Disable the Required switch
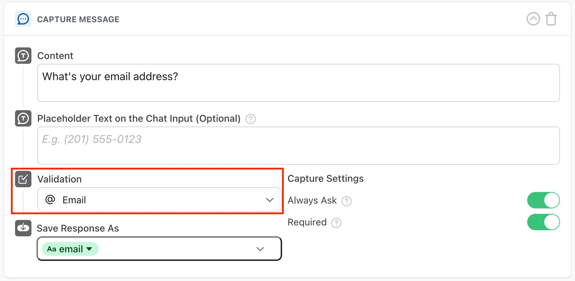Image resolution: width=575 pixels, height=281 pixels. pyautogui.click(x=543, y=222)
